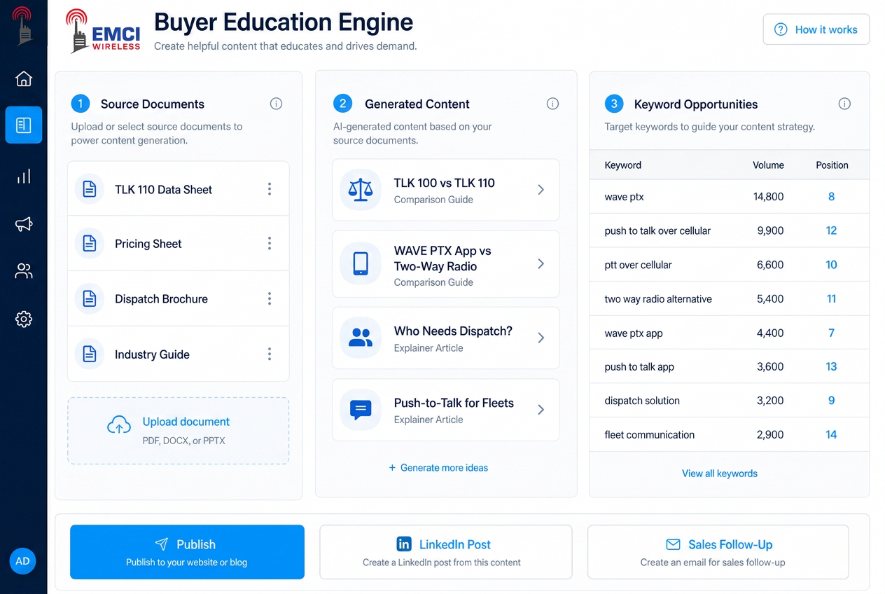Select the content library sidebar icon
Image resolution: width=885 pixels, height=594 pixels.
coord(24,125)
